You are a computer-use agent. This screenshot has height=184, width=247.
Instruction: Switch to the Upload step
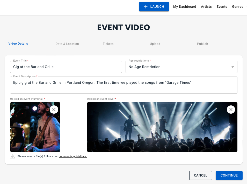(x=171, y=43)
